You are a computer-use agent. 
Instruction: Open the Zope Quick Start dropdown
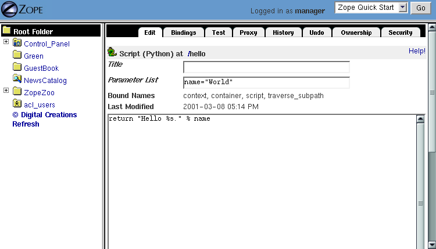click(x=403, y=8)
